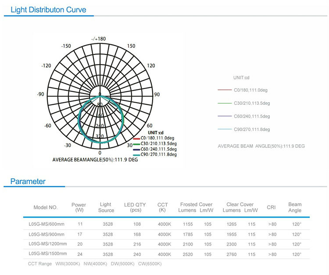Click the "Parameter" section heading
The height and width of the screenshot is (275, 329).
click(x=28, y=181)
